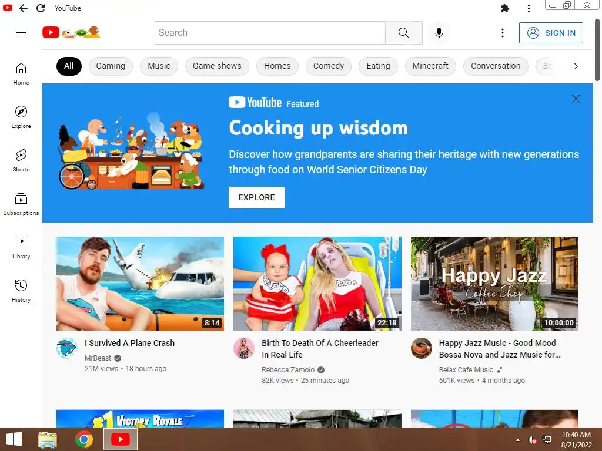The image size is (602, 451).
Task: Open File Explorer from taskbar
Action: point(48,439)
